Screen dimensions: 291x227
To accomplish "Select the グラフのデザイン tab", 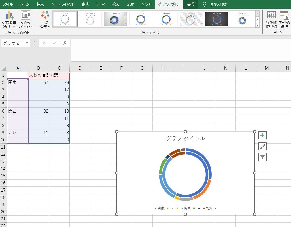I will (x=169, y=4).
